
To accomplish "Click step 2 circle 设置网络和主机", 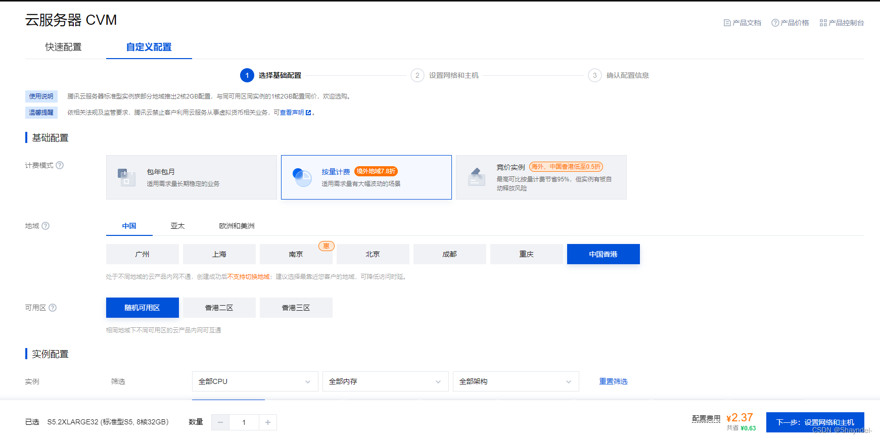I will pos(417,75).
